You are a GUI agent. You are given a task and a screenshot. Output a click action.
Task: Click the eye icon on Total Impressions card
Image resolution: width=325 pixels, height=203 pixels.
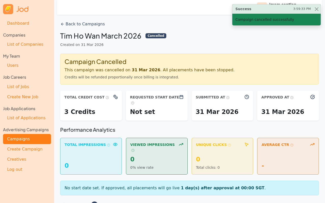[116, 144]
